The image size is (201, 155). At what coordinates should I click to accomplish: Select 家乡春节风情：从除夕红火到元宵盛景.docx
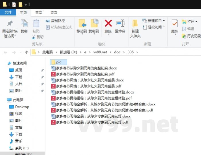87,80
